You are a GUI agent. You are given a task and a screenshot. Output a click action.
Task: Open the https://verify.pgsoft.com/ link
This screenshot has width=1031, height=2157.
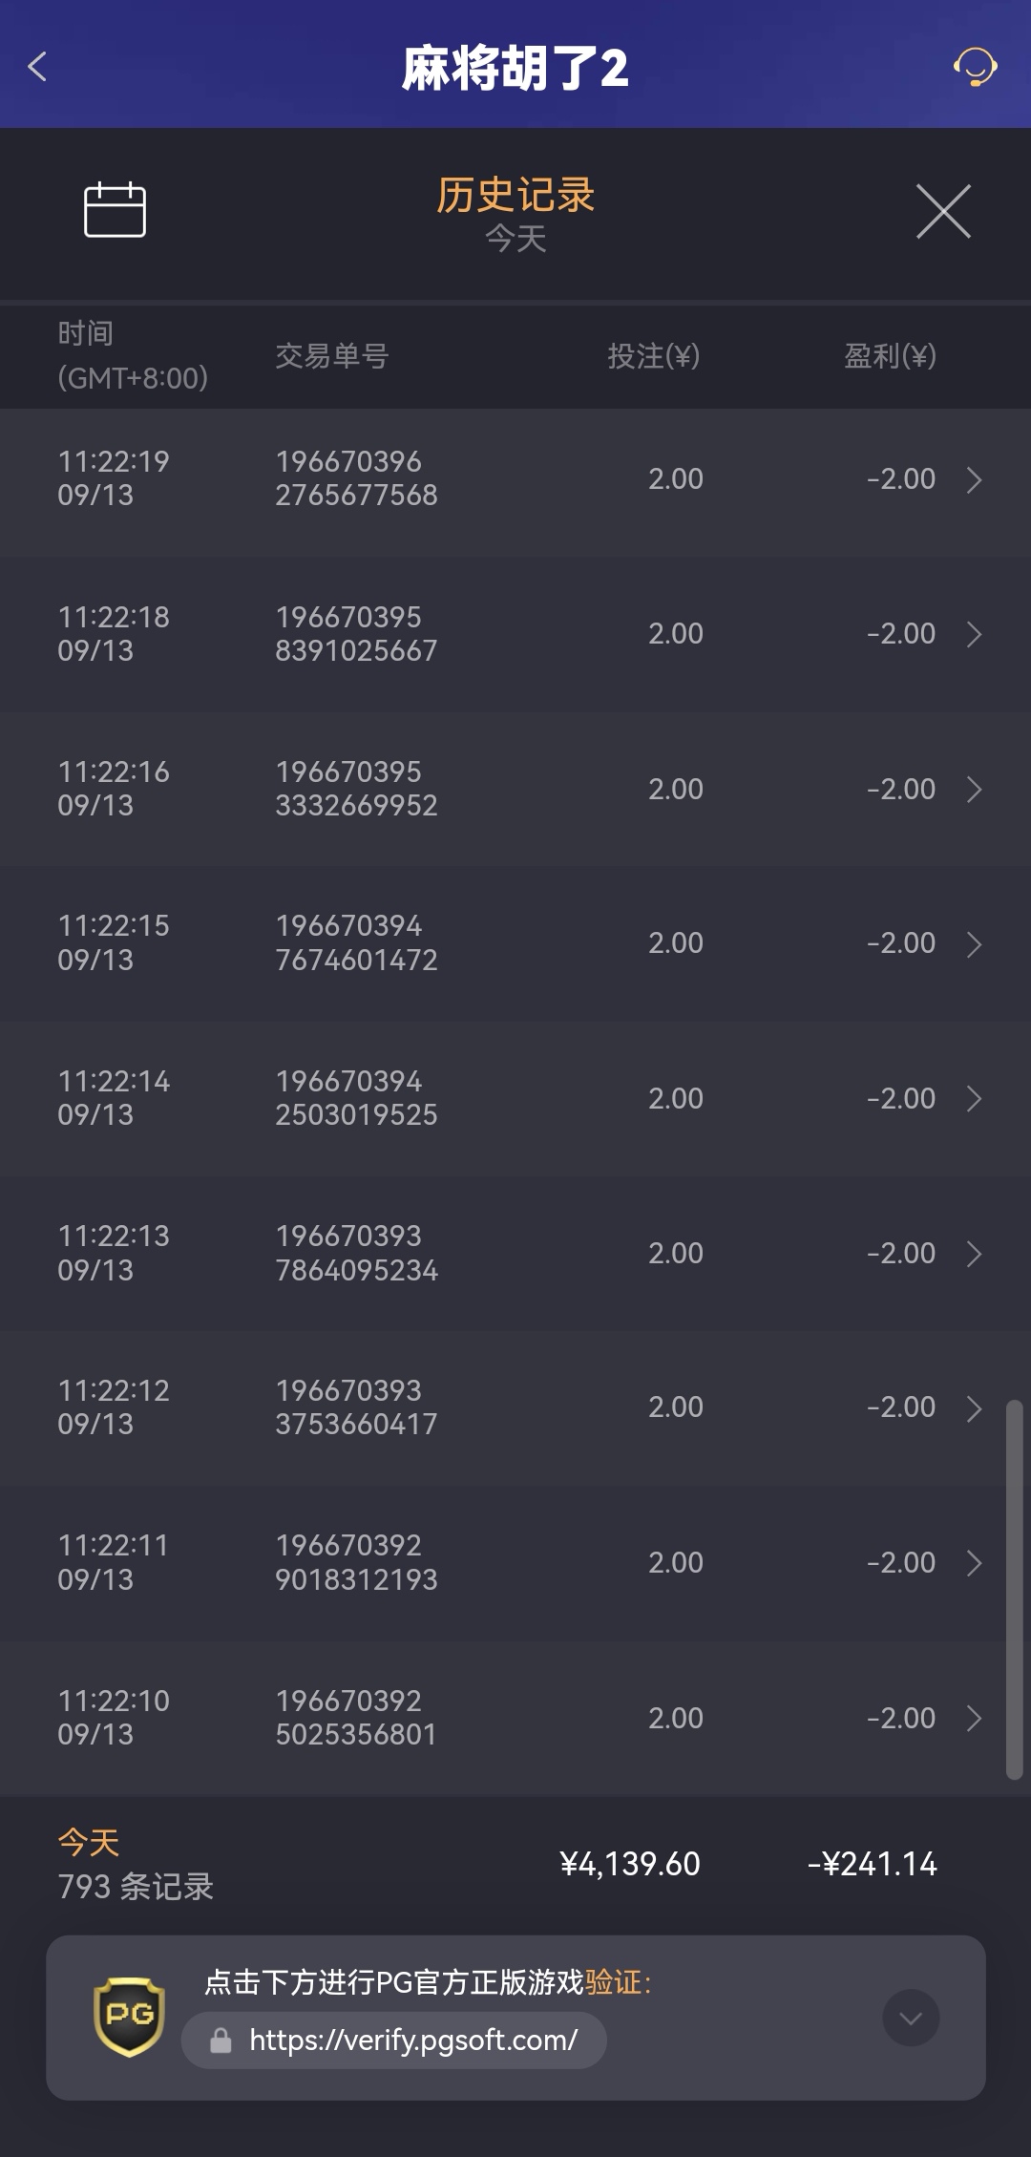(412, 2041)
